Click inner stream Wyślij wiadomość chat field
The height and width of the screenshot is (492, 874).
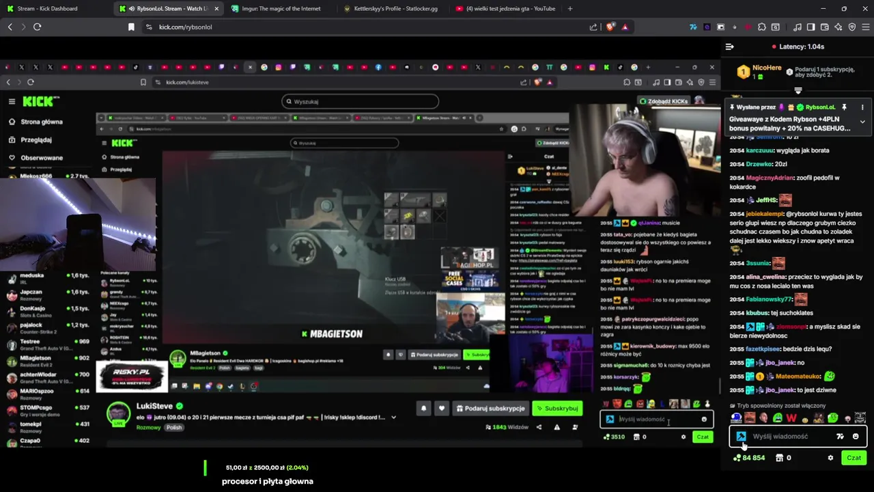click(656, 419)
